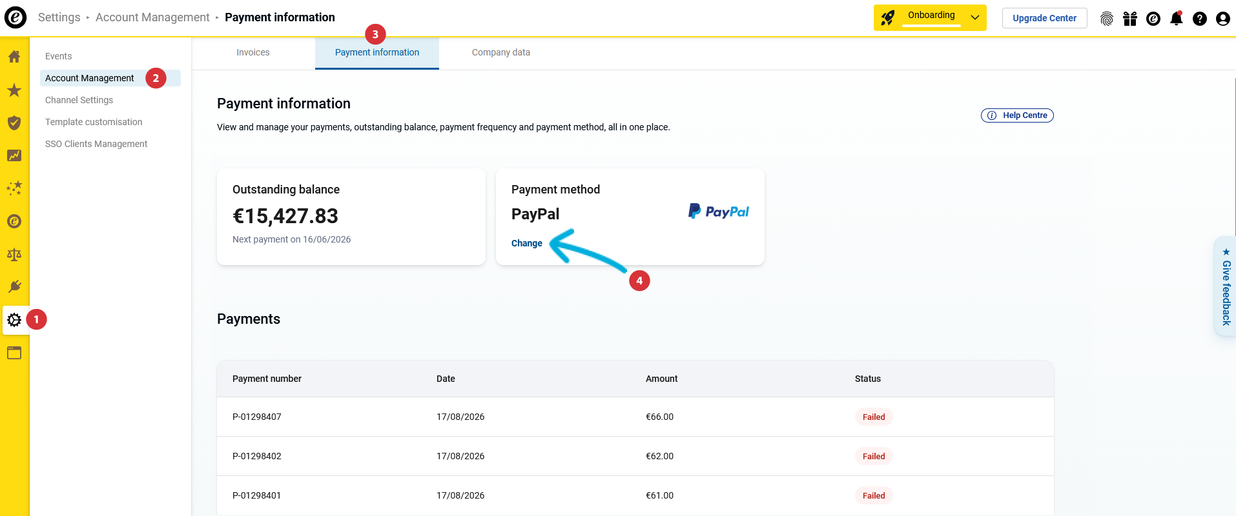Open Events in settings menu
This screenshot has width=1236, height=516.
point(59,56)
